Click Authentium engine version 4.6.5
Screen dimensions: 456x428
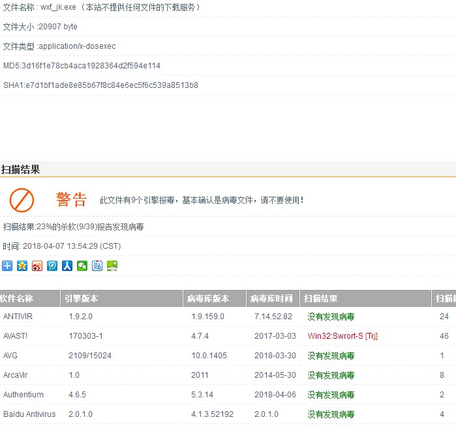(77, 395)
